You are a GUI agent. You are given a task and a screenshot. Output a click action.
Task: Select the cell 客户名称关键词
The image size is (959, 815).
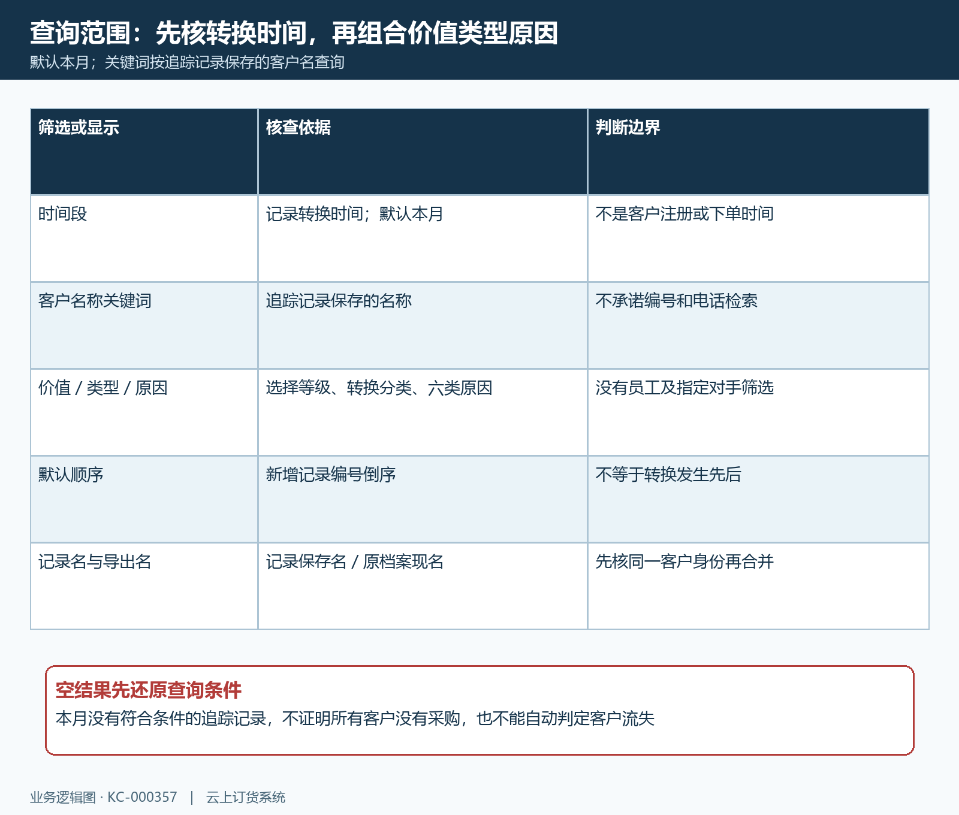pos(144,325)
